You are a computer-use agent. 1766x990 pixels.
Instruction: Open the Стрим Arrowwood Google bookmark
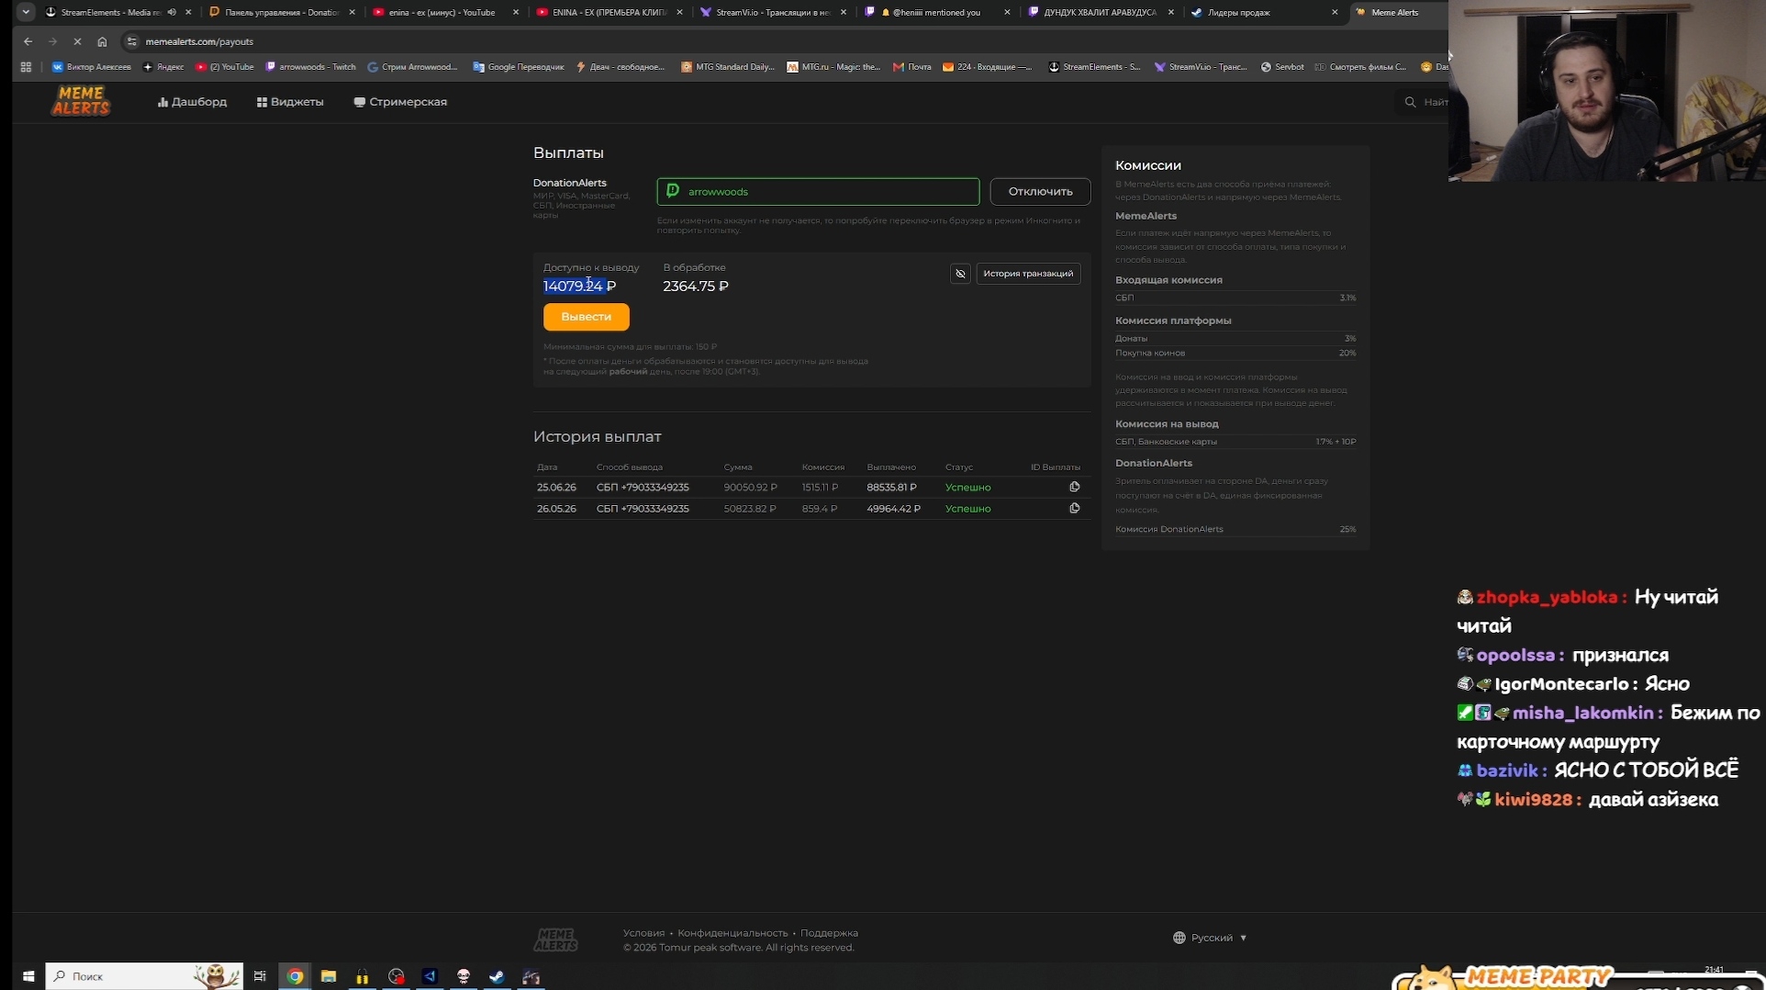[412, 67]
